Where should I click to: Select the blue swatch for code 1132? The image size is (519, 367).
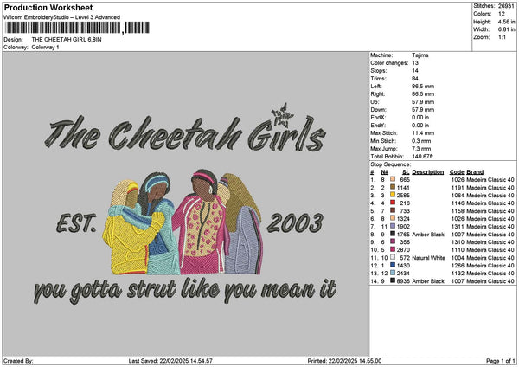tap(392, 273)
